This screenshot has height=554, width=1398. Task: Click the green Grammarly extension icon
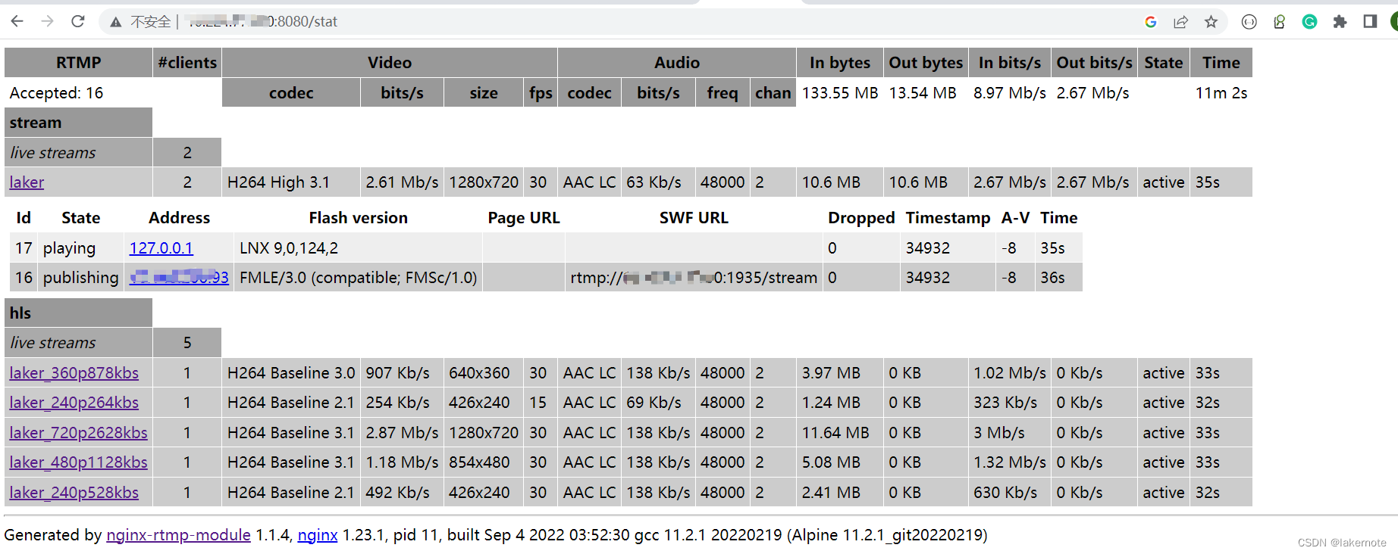pos(1309,22)
